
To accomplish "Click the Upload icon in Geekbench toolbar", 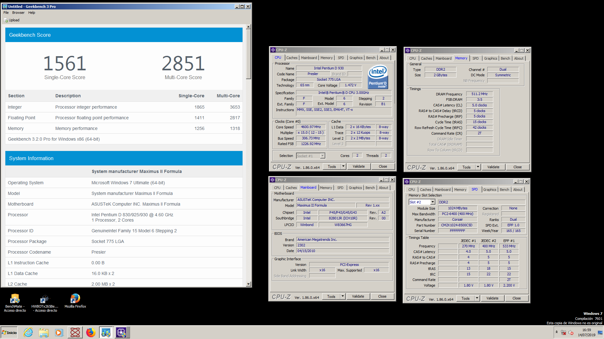I will 6,20.
